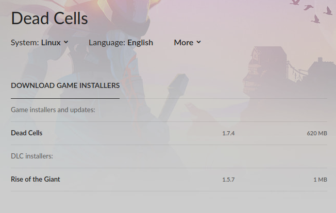This screenshot has width=336, height=213.
Task: Click the 620 MB file size
Action: click(317, 133)
